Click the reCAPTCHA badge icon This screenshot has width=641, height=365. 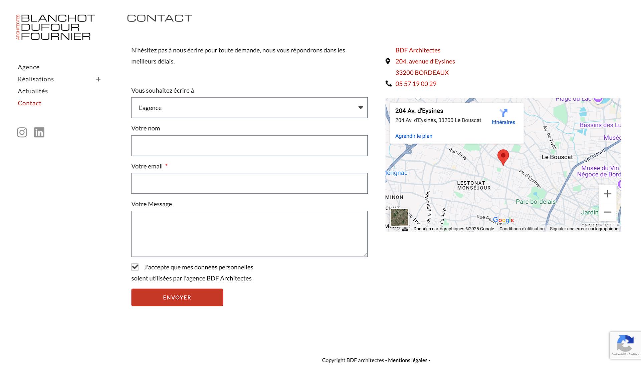click(625, 344)
